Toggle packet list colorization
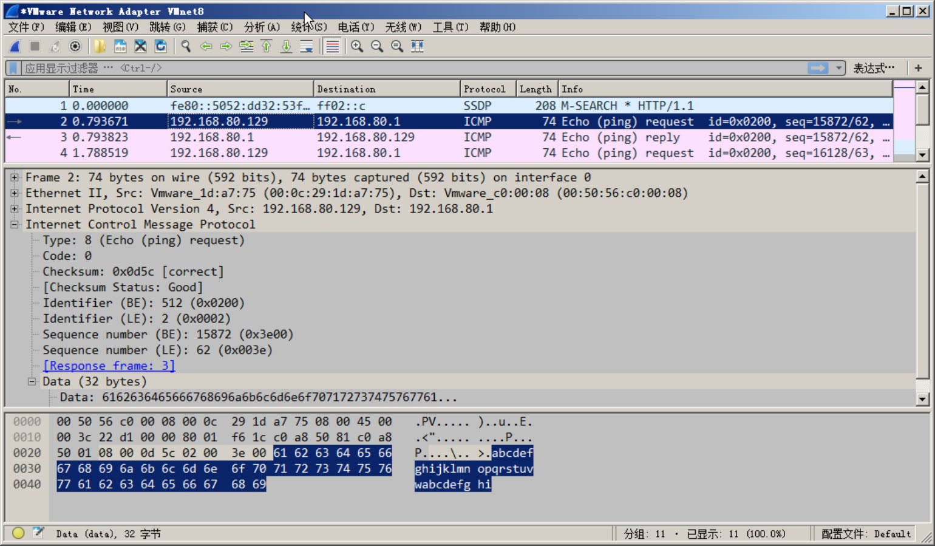935x546 pixels. coord(332,46)
